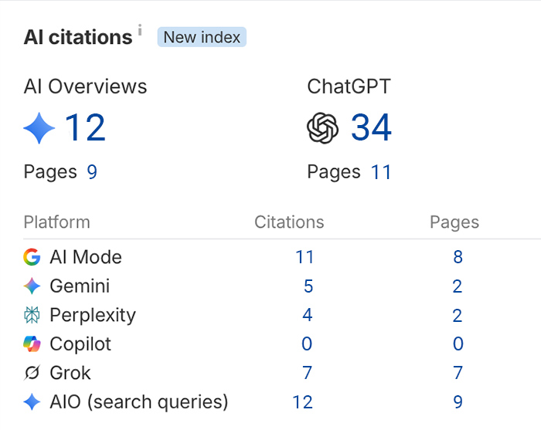
Task: Open AI Overviews citation count 12
Action: pos(85,128)
